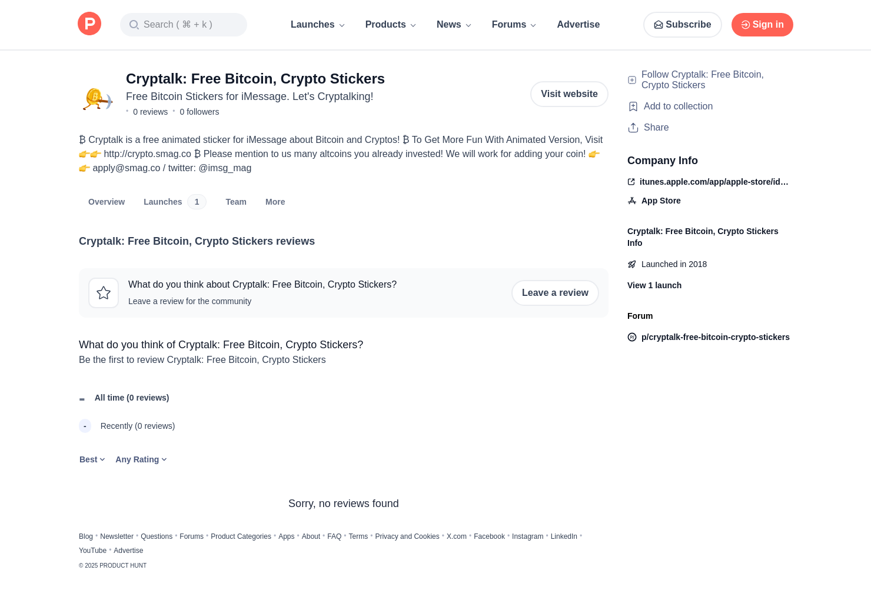Click the Add to collection bookmark icon
871x610 pixels.
(x=633, y=106)
